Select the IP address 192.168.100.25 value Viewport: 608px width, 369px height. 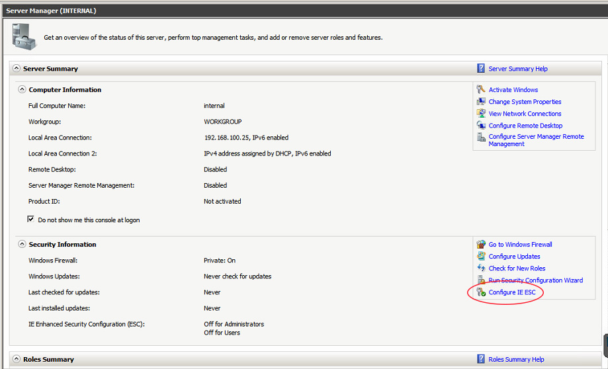click(228, 138)
